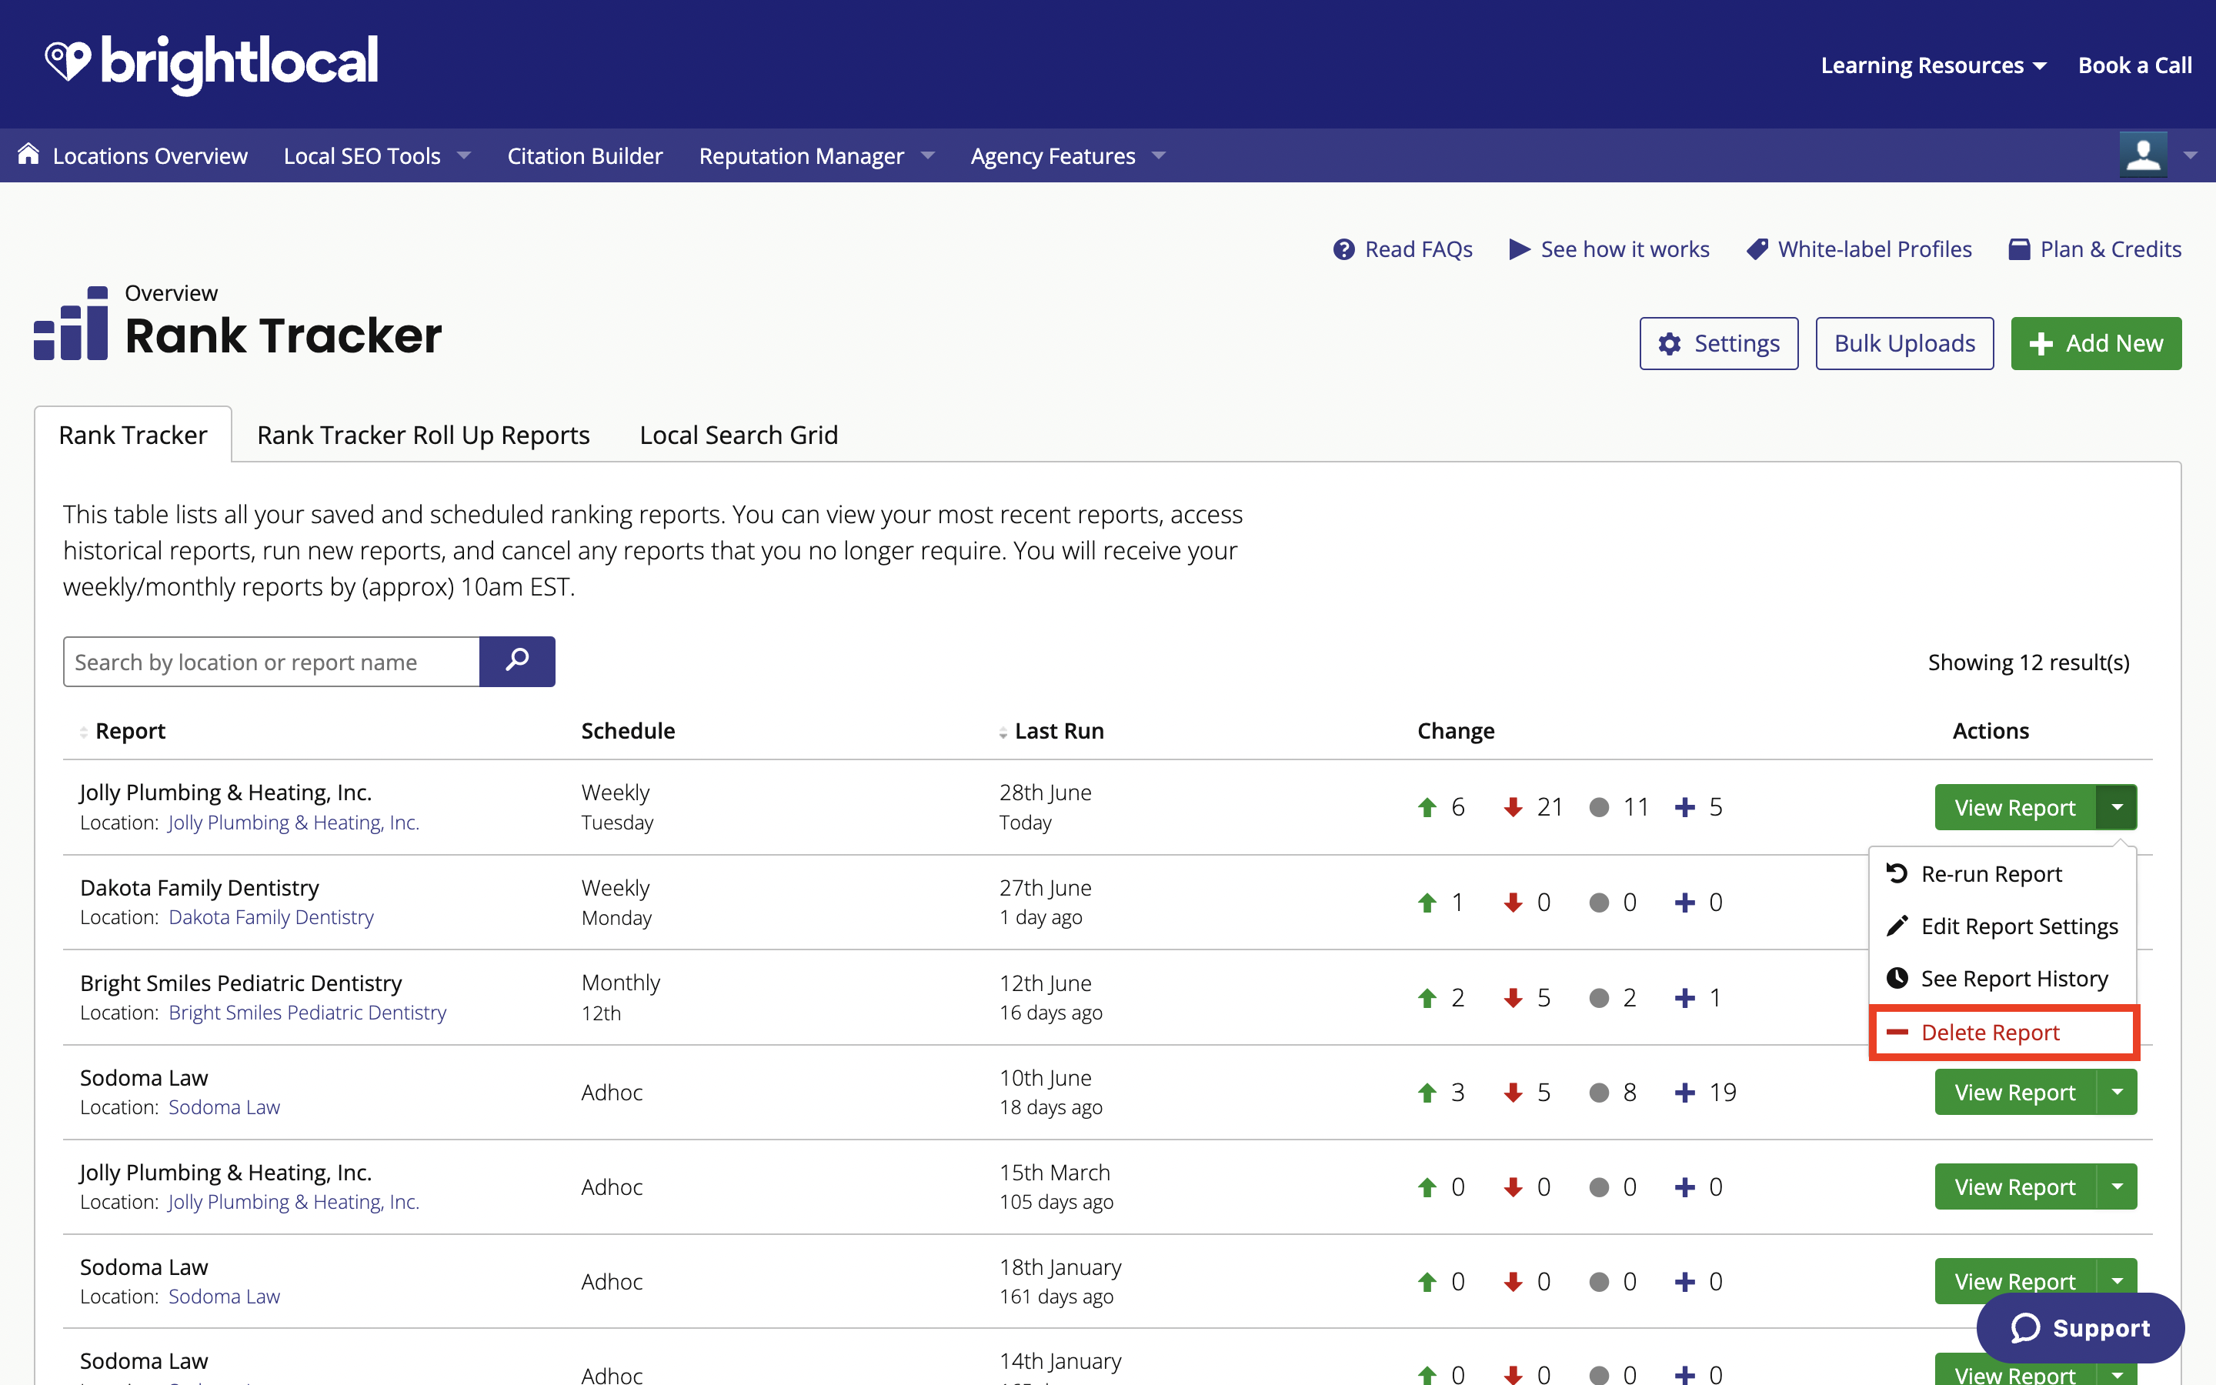Click the magnifier search button
Image resolution: width=2216 pixels, height=1385 pixels.
tap(517, 662)
